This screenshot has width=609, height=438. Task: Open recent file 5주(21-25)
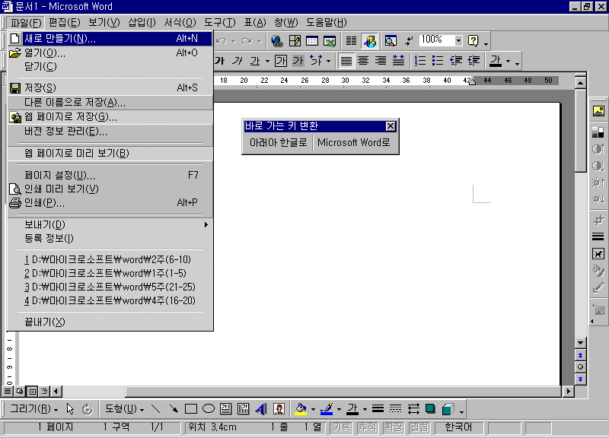pyautogui.click(x=110, y=287)
